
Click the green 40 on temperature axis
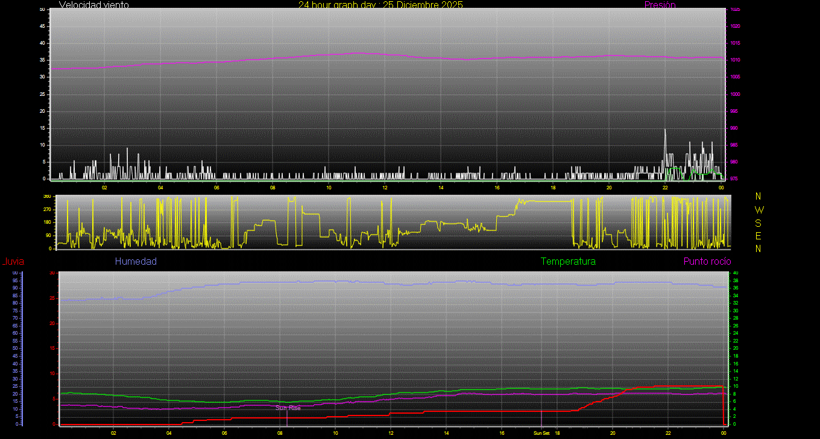[x=736, y=273]
